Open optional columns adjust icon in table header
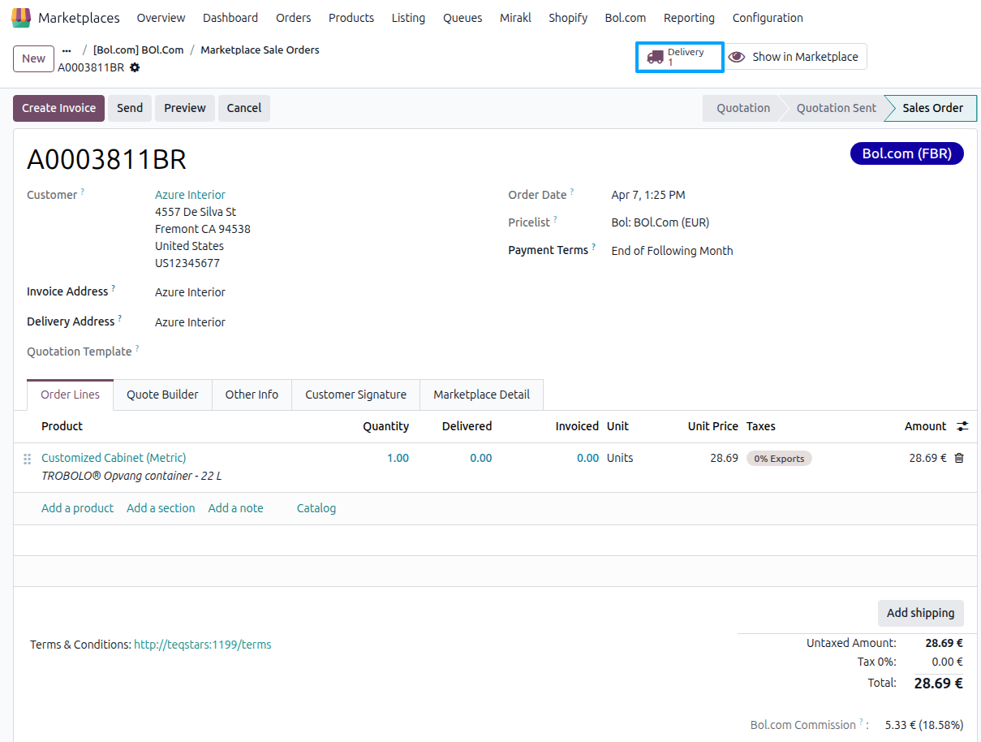This screenshot has height=742, width=981. click(x=962, y=426)
